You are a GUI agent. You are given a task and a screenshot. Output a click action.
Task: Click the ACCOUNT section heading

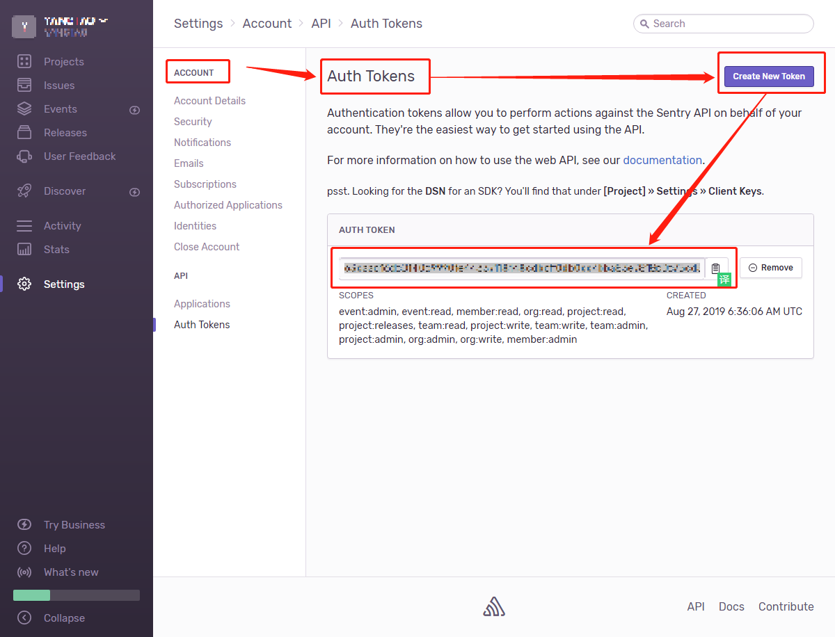194,73
